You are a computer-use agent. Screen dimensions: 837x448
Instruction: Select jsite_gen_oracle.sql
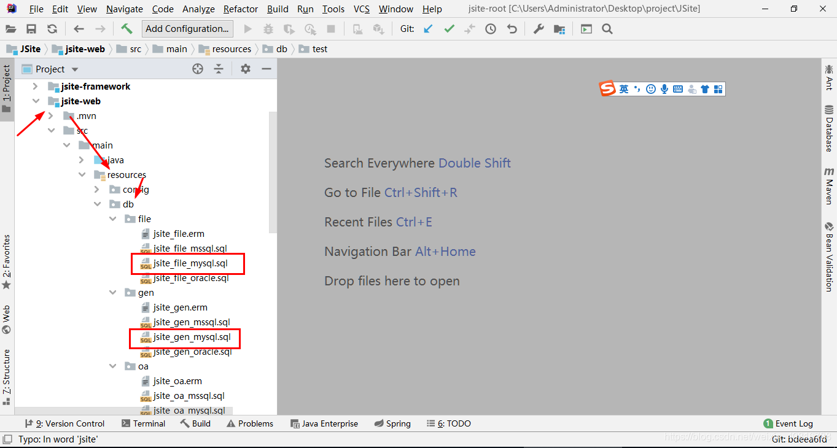coord(192,352)
